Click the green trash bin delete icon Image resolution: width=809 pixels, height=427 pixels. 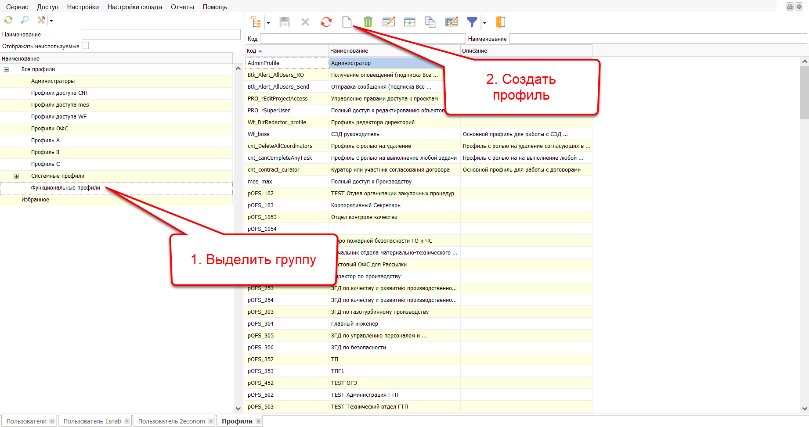368,22
